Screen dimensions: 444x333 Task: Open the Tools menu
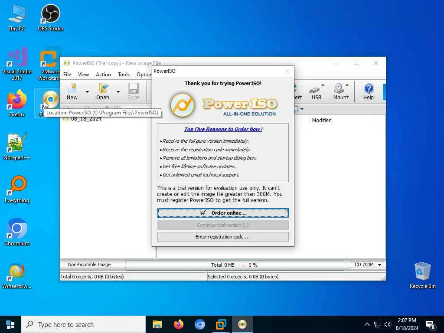coord(124,75)
